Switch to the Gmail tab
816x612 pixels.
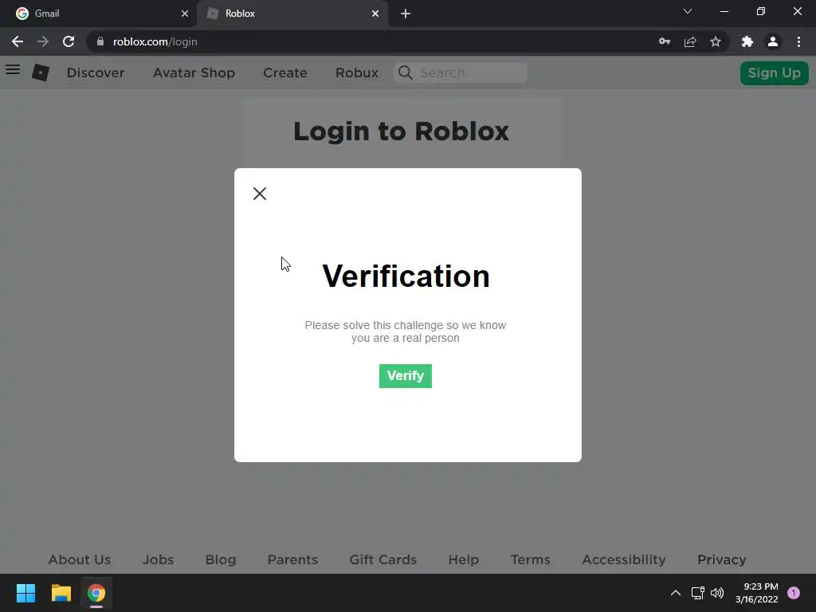98,14
